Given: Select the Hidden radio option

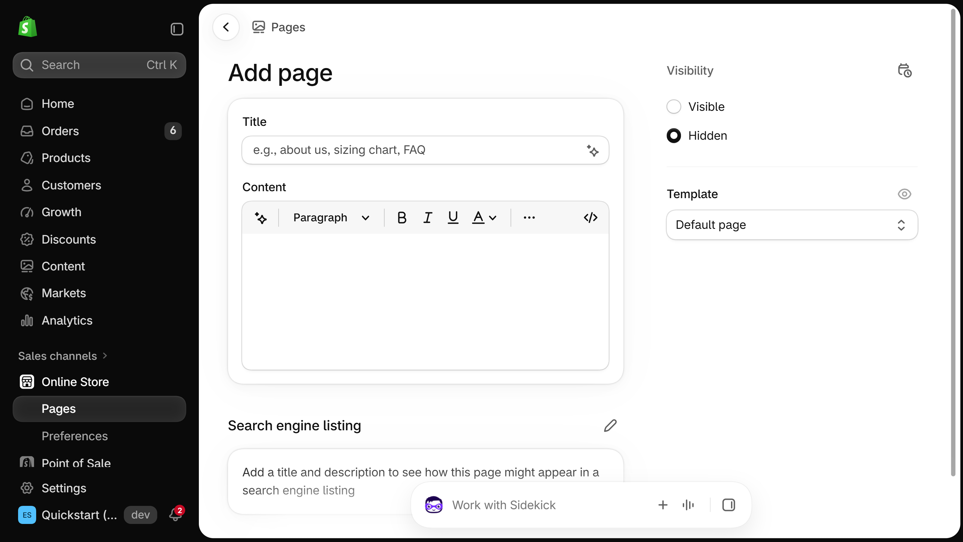Looking at the screenshot, I should point(674,135).
